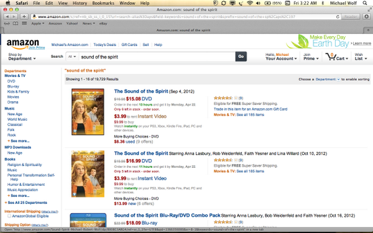Open the volume icon in menu bar

click(259, 3)
